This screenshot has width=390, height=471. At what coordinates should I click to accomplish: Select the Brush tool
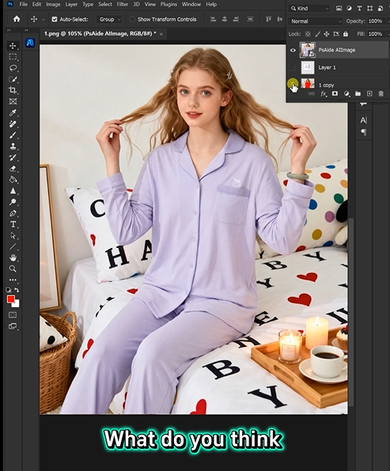tap(13, 135)
